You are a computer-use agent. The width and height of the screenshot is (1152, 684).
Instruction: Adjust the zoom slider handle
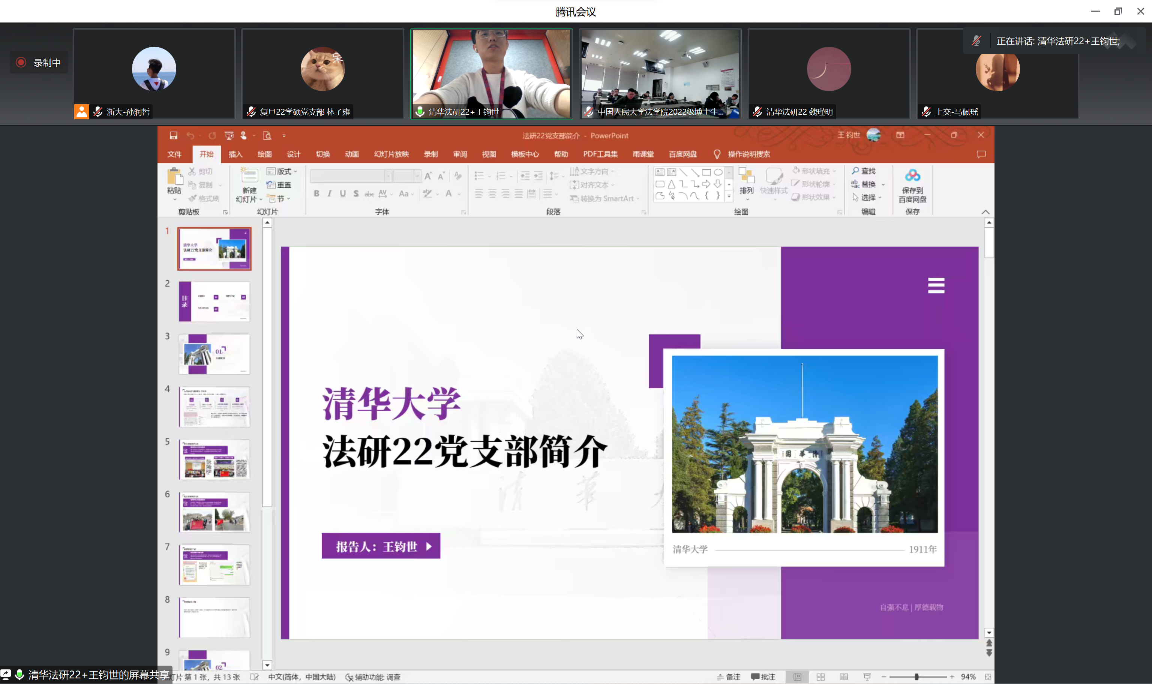[x=917, y=677]
